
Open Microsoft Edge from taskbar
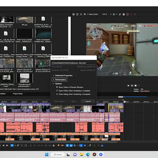click(88, 155)
